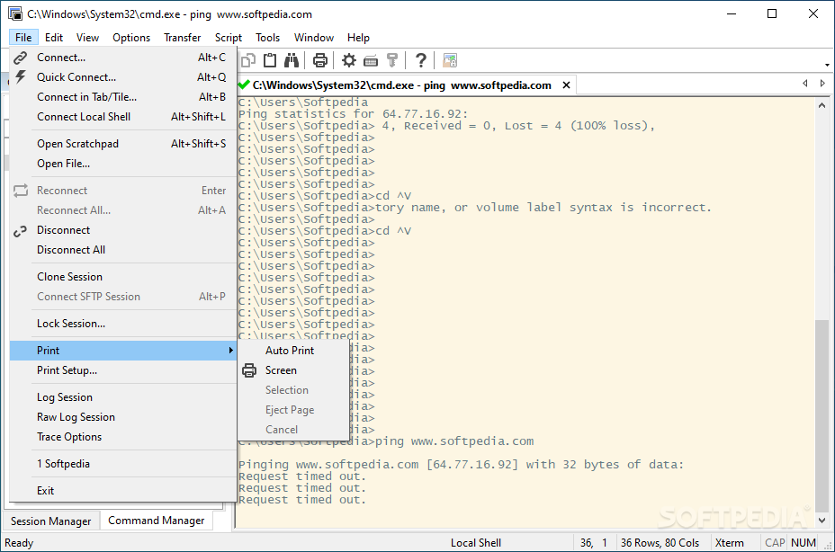Click the broken-link Disconnect icon
835x552 pixels.
point(20,230)
